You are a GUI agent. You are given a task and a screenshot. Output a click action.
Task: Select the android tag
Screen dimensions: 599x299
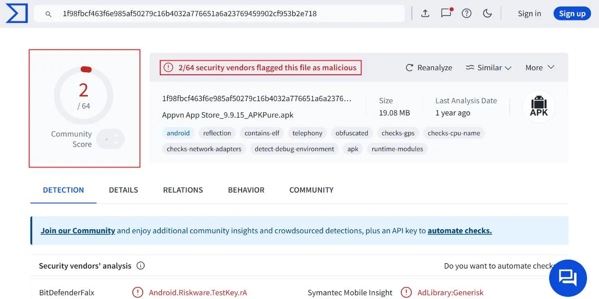(178, 133)
